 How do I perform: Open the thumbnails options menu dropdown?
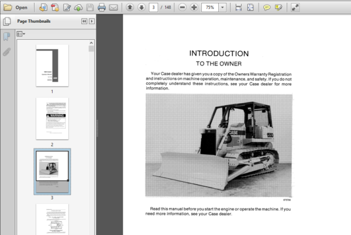20,34
